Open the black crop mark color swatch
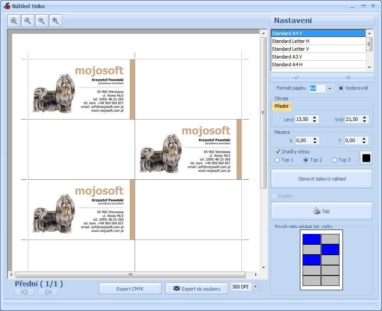Image resolution: width=382 pixels, height=311 pixels. [x=366, y=158]
